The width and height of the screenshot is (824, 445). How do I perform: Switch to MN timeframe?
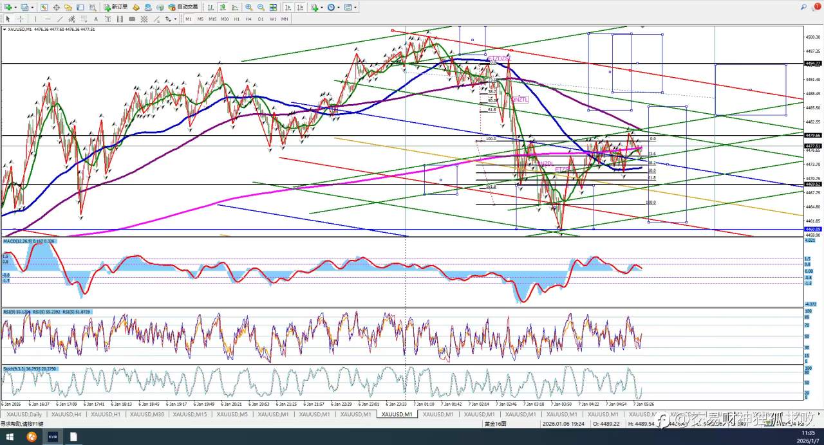point(285,19)
